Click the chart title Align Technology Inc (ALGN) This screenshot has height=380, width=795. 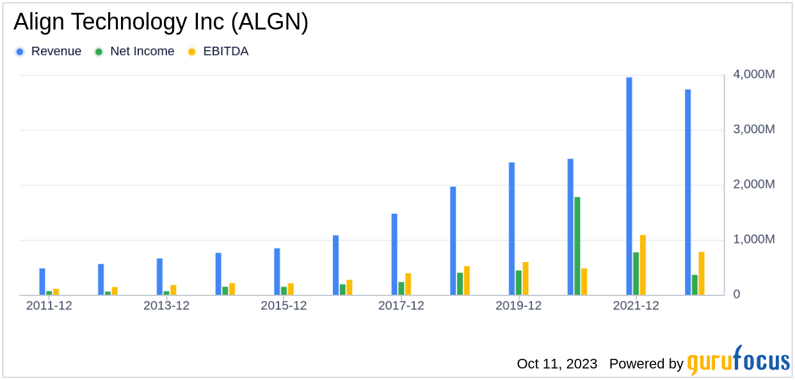[x=161, y=22]
